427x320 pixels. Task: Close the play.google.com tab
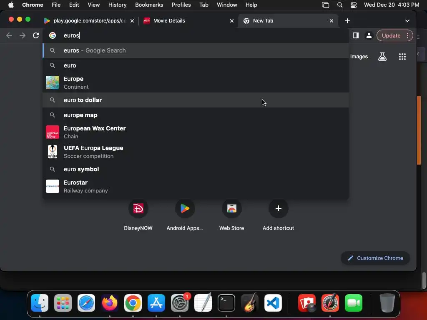coord(132,21)
